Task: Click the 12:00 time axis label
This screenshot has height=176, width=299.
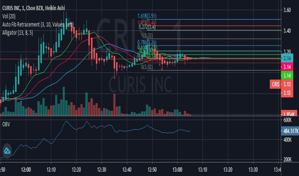Action: click(x=26, y=170)
